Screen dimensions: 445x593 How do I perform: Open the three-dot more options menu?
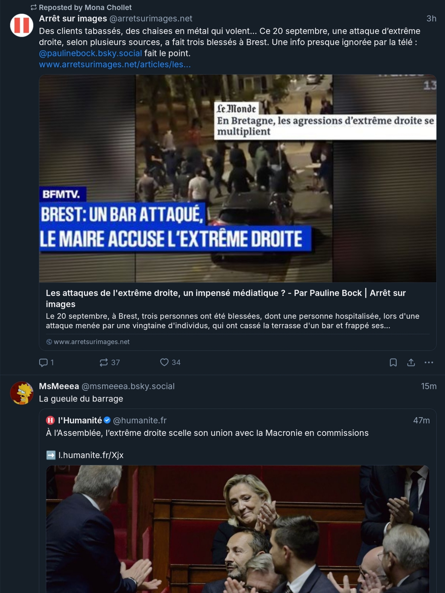point(429,362)
